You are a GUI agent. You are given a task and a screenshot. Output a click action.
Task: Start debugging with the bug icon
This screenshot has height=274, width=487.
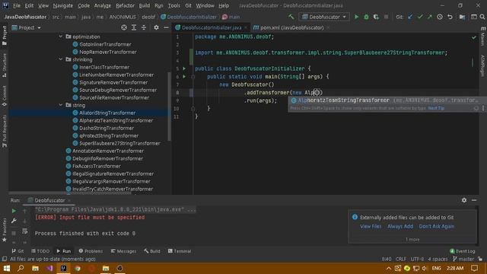coord(366,17)
